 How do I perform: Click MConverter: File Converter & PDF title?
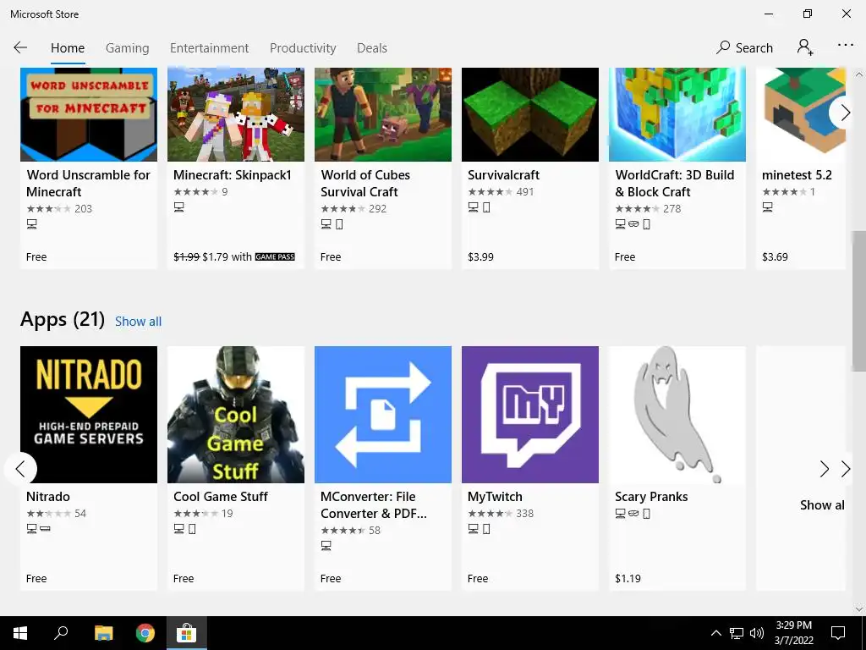click(373, 505)
